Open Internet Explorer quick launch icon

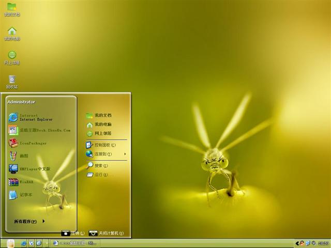[x=24, y=243]
